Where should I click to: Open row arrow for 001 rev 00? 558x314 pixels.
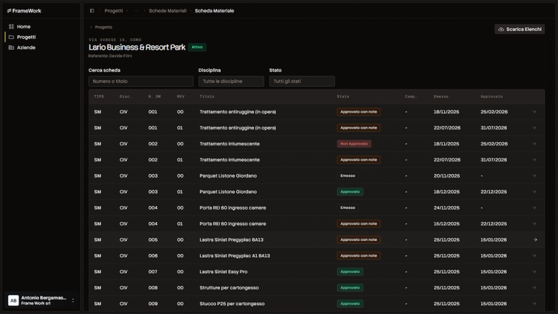pyautogui.click(x=534, y=112)
